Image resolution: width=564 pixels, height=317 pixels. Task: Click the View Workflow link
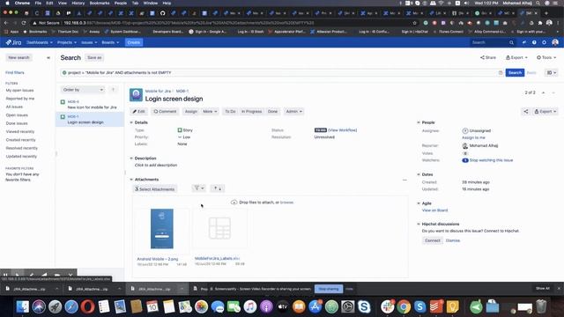click(343, 130)
